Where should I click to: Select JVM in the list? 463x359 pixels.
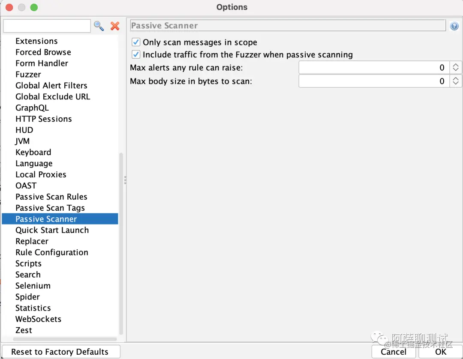(x=22, y=141)
